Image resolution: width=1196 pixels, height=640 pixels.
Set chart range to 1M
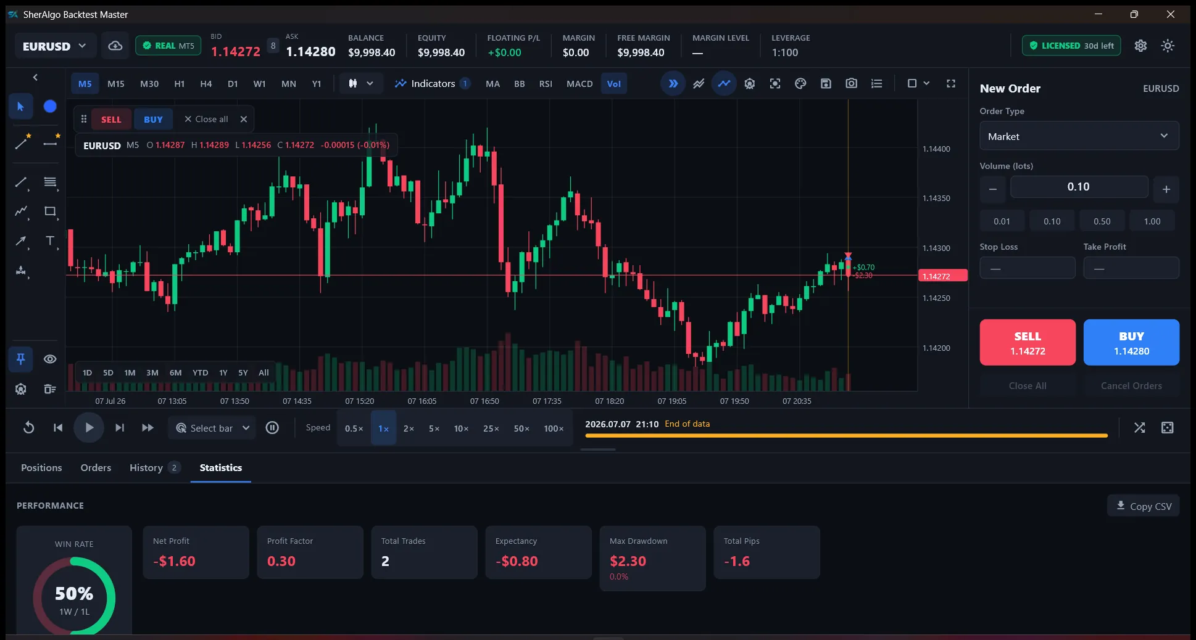point(130,372)
